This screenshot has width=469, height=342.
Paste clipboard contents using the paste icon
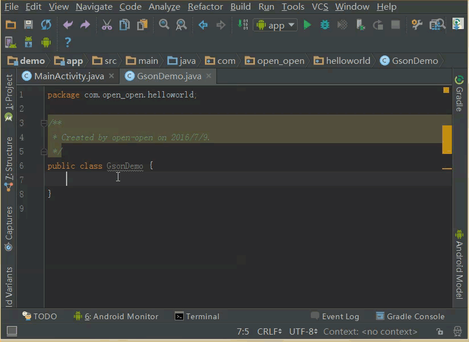(142, 24)
